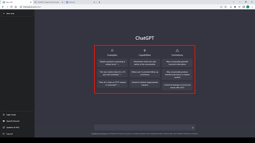Open the green S profile avatar
This screenshot has width=255, height=143.
coord(248,7)
